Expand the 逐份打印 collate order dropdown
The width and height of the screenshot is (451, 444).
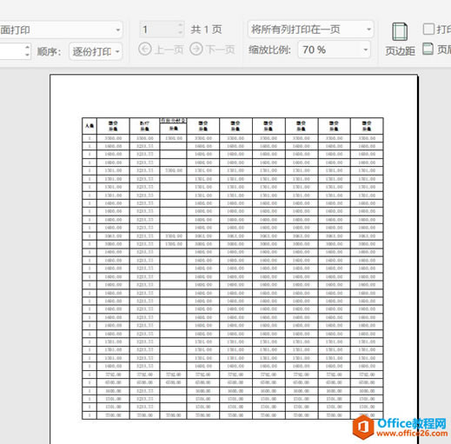pyautogui.click(x=96, y=51)
